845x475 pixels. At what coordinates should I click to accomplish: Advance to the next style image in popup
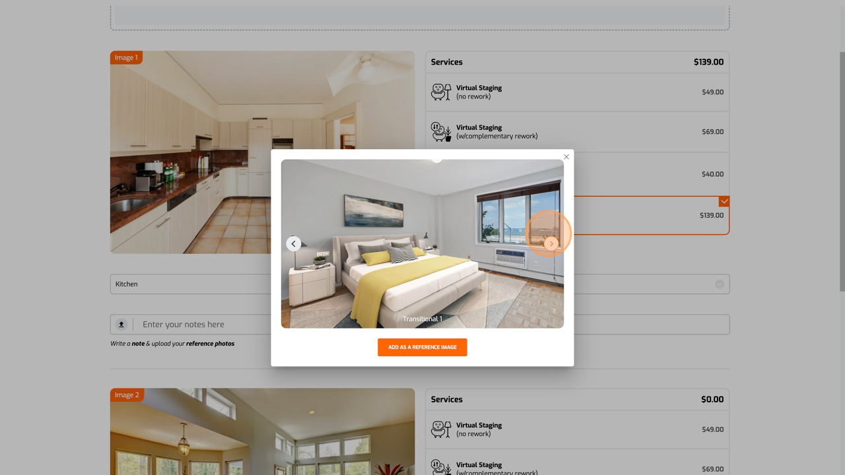551,244
